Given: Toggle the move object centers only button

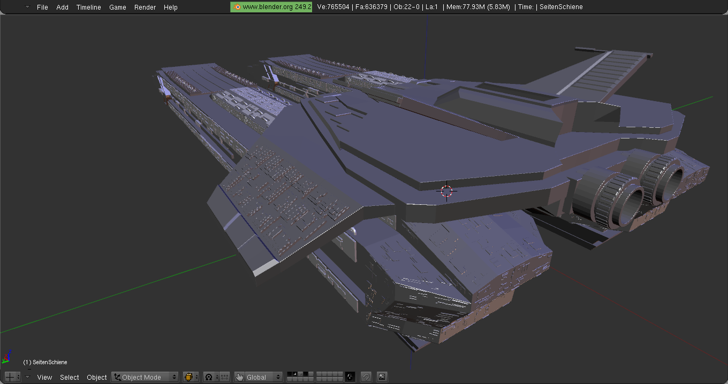Looking at the screenshot, I should pyautogui.click(x=224, y=377).
